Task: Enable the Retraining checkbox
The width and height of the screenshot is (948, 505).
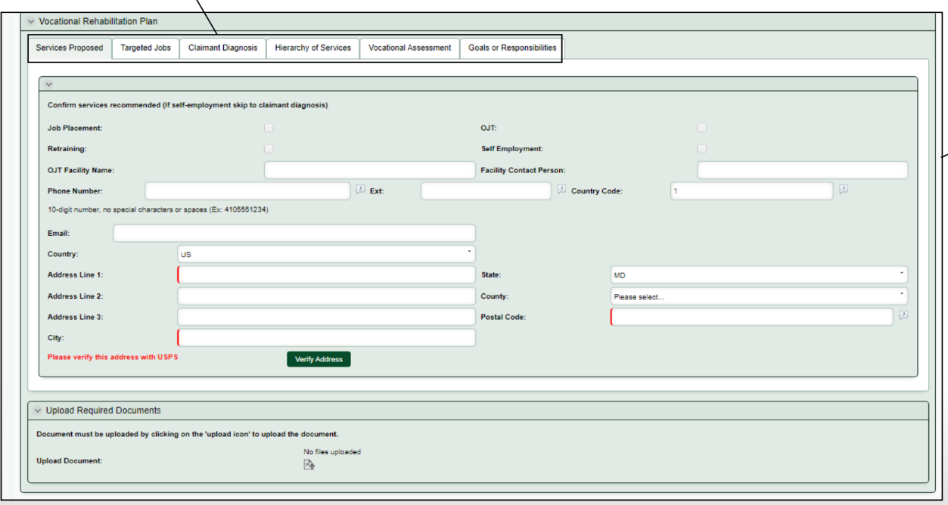Action: pyautogui.click(x=269, y=149)
